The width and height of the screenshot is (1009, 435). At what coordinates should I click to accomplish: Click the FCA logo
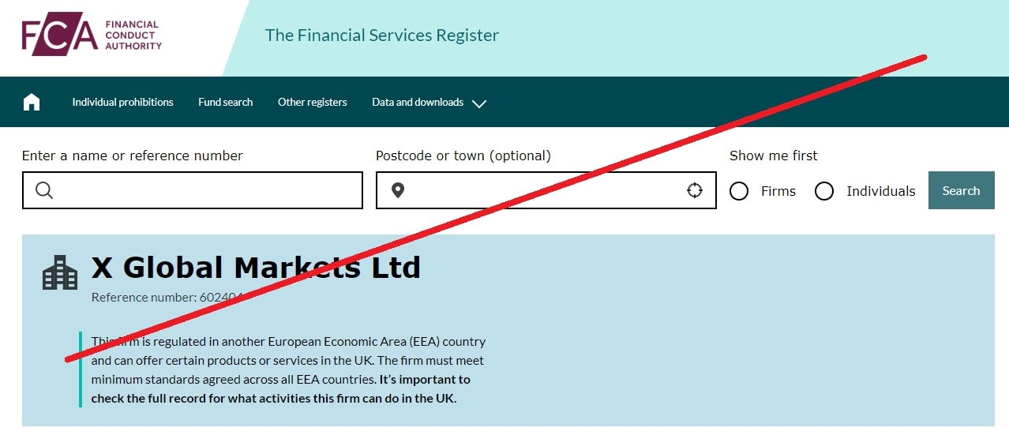pyautogui.click(x=92, y=34)
